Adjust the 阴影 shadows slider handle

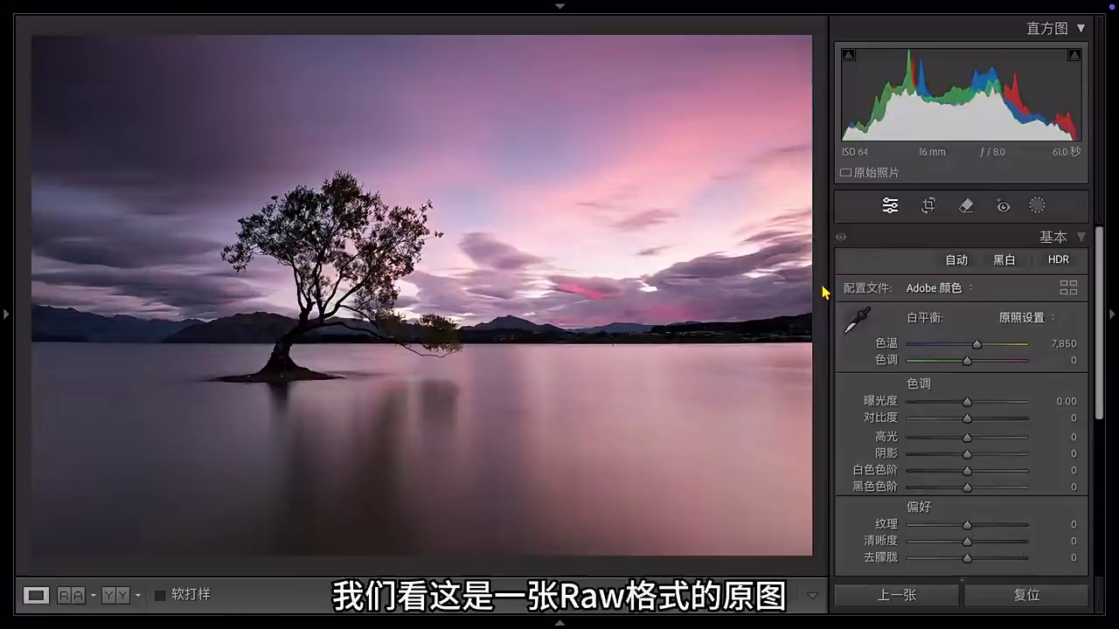point(967,454)
